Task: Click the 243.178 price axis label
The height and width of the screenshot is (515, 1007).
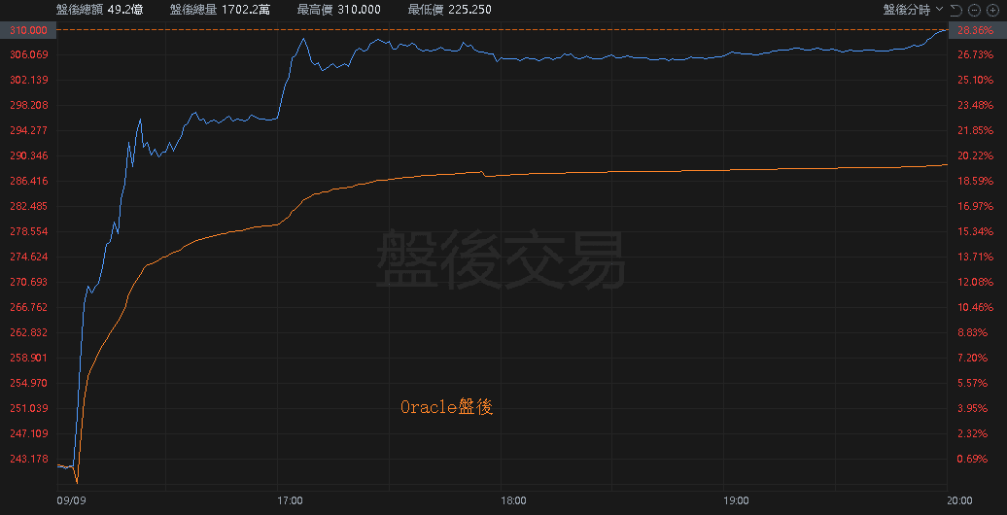Action: (29, 459)
